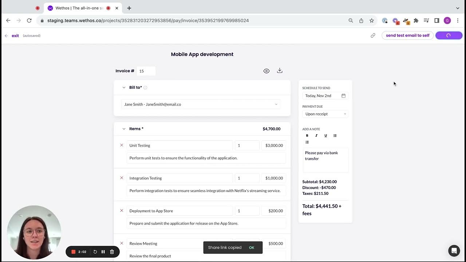This screenshot has width=466, height=262.
Task: Remove the Unit Testing line item
Action: click(122, 145)
